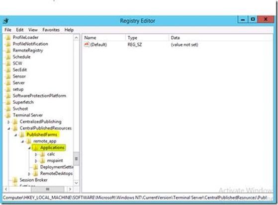This screenshot has width=278, height=205.
Task: Click the Server folder icon
Action: coord(8,83)
